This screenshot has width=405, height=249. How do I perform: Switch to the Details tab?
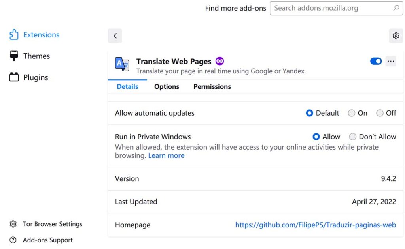pos(128,86)
